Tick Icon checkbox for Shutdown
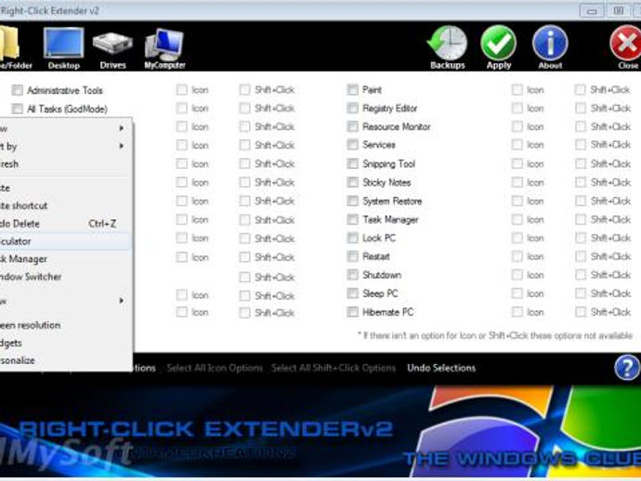Image resolution: width=641 pixels, height=481 pixels. coord(517,275)
